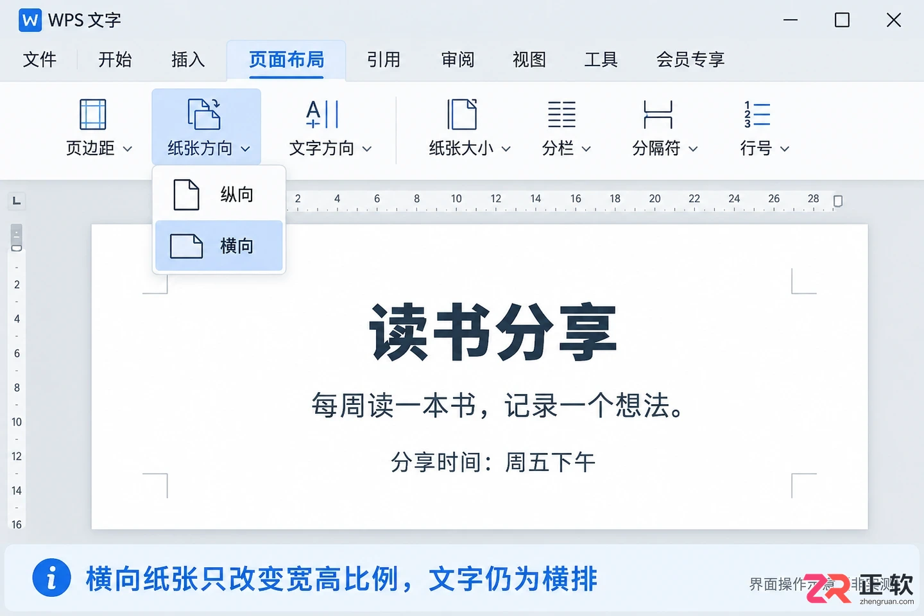Click the 读书分享 document title
Image resolution: width=924 pixels, height=616 pixels.
click(x=493, y=332)
